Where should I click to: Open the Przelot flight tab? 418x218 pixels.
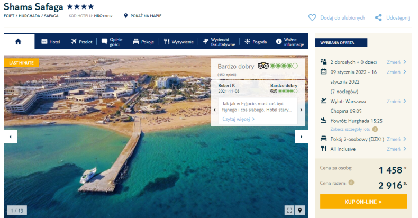tap(81, 42)
